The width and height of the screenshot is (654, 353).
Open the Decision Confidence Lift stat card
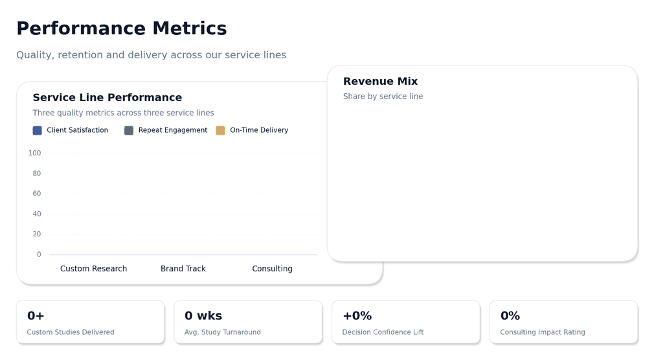tap(406, 322)
